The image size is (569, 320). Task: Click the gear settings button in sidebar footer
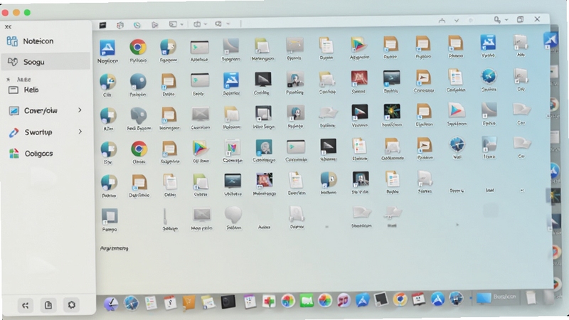pyautogui.click(x=72, y=305)
